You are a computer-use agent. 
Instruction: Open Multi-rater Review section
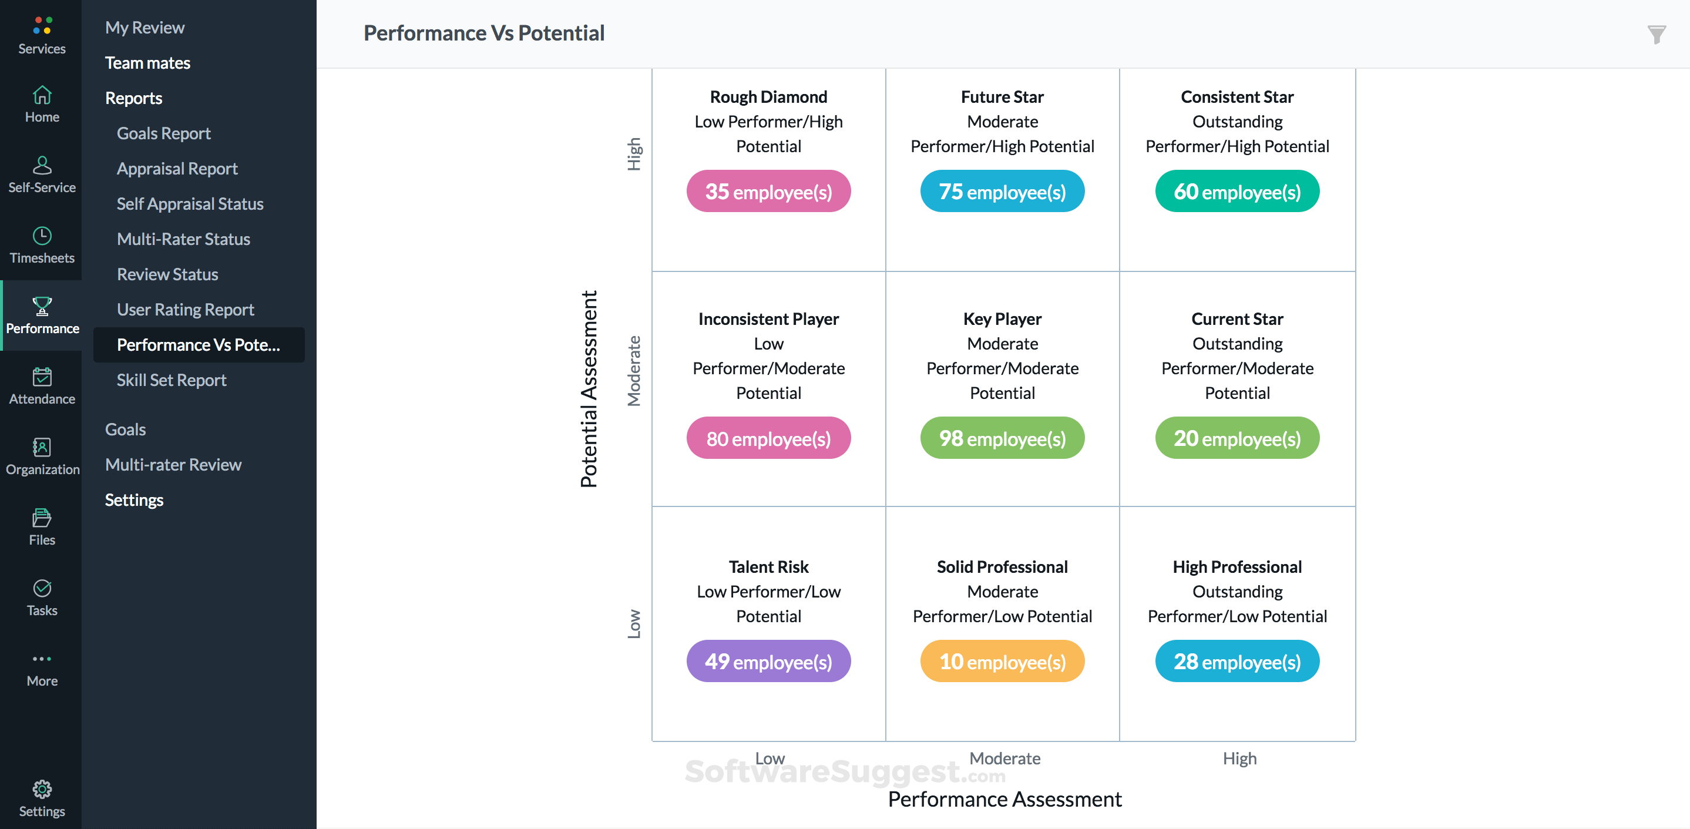tap(173, 464)
